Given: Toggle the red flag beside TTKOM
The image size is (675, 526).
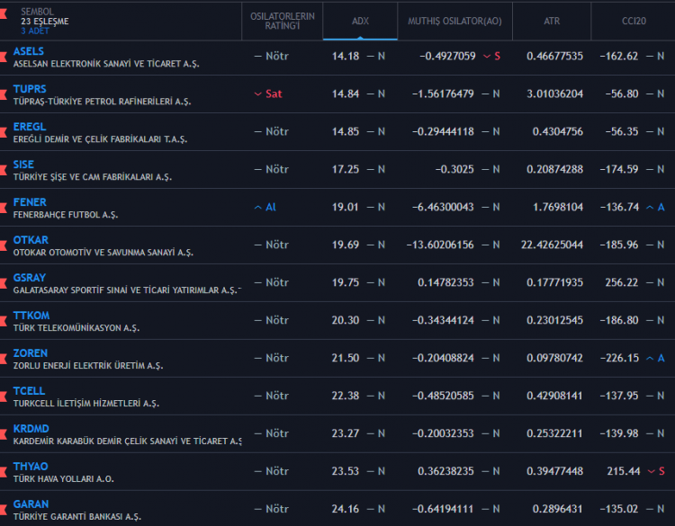Looking at the screenshot, I should click(3, 321).
